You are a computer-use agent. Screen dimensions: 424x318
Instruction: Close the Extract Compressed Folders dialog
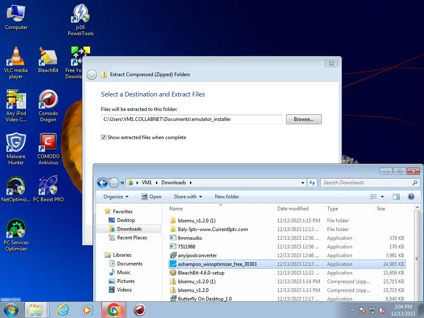331,63
